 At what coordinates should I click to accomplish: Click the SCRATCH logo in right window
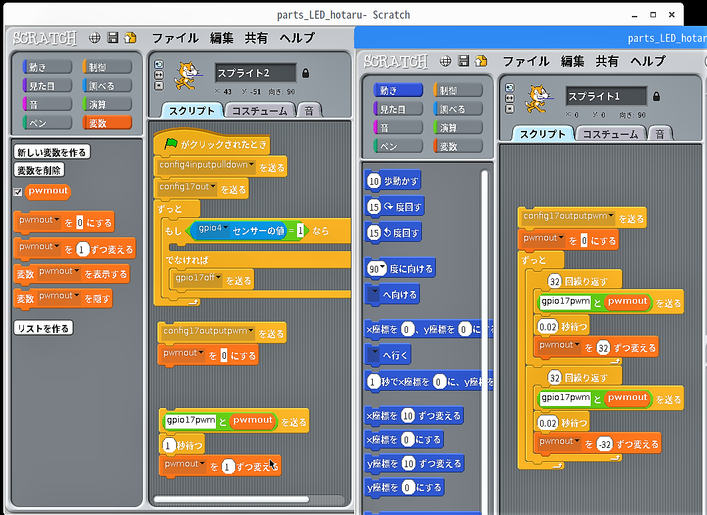point(395,62)
